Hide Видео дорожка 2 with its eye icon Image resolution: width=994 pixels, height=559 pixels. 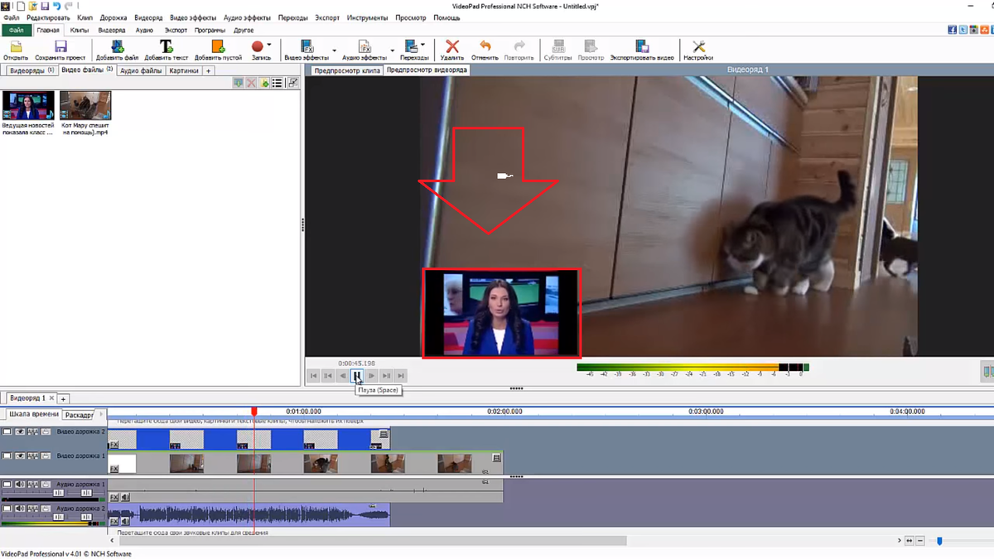[x=20, y=432]
